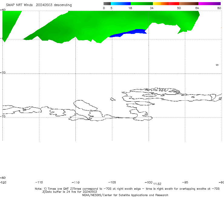This screenshot has width=224, height=197.
Task: Click the color bar label '50'
Action: click(179, 8)
